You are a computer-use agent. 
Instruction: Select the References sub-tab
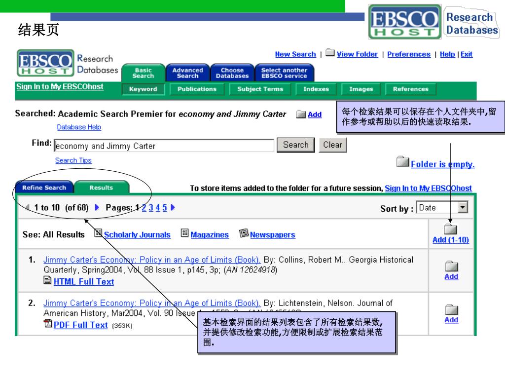[411, 89]
